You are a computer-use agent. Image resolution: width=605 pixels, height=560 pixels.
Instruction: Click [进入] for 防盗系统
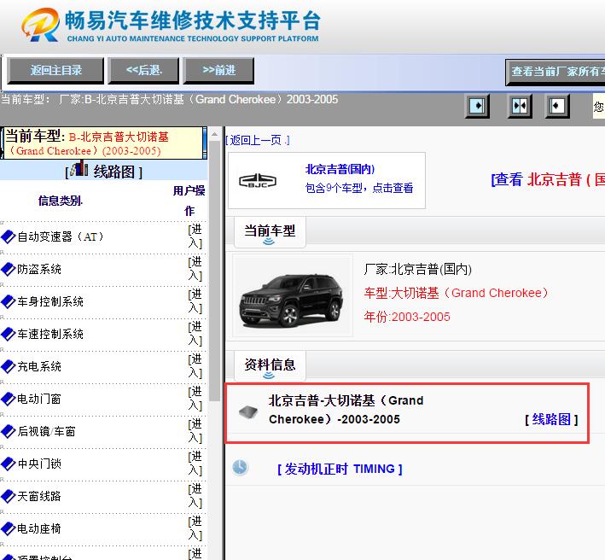point(195,269)
